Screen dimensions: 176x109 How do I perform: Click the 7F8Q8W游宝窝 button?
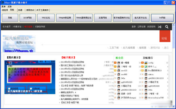pyautogui.click(x=65, y=18)
